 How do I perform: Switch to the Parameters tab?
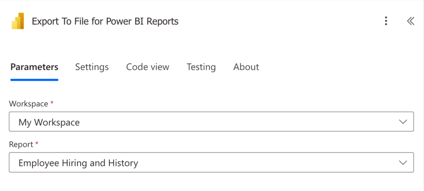point(34,67)
